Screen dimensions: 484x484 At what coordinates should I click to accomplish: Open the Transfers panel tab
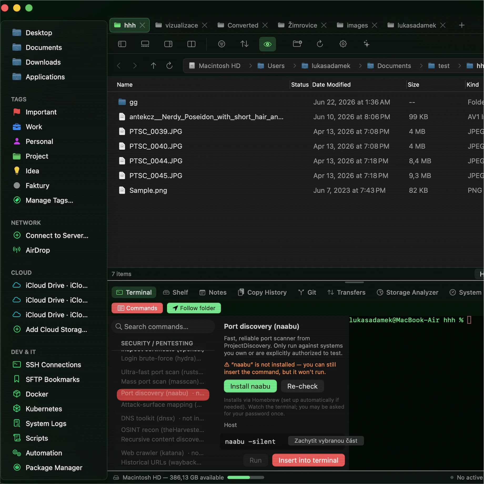click(346, 293)
